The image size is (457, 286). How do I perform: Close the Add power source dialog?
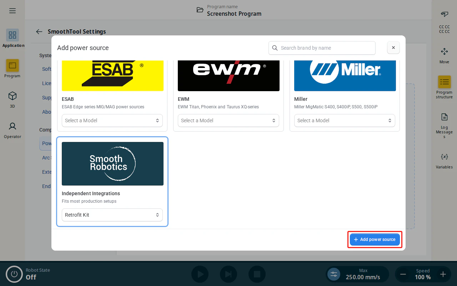tap(393, 48)
